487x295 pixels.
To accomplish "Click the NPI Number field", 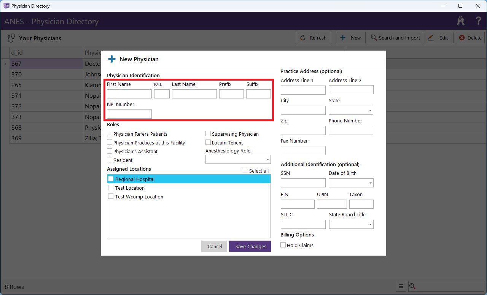I will click(x=129, y=114).
